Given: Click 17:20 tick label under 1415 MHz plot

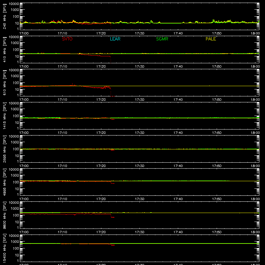Looking at the screenshot, I should pyautogui.click(x=101, y=133).
